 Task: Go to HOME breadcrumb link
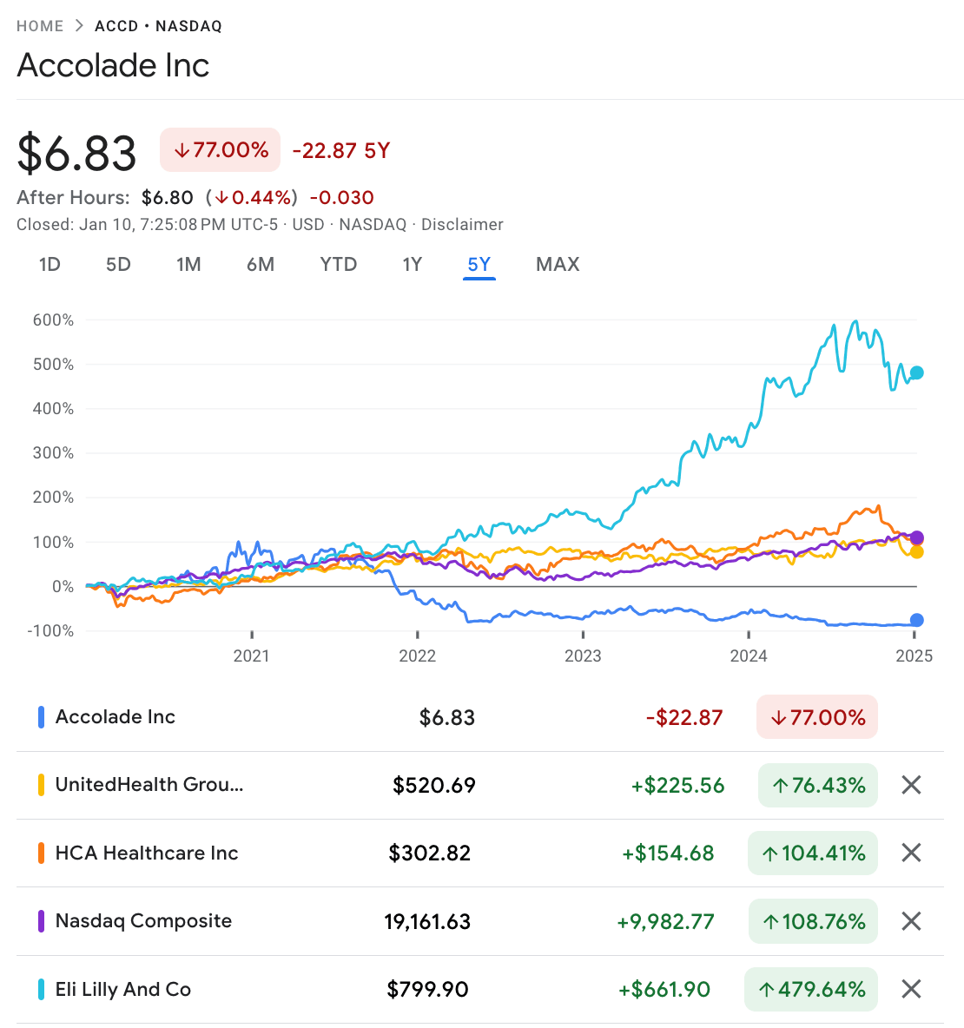(x=40, y=26)
